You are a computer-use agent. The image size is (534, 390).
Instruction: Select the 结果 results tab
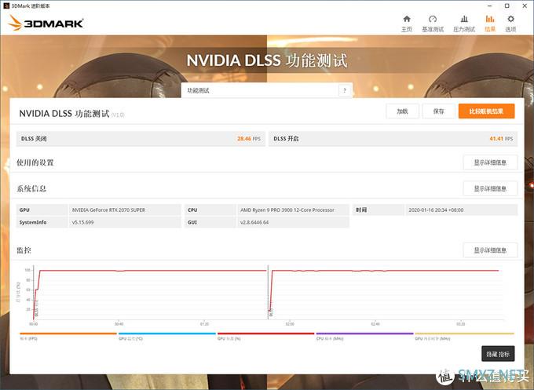[x=490, y=24]
